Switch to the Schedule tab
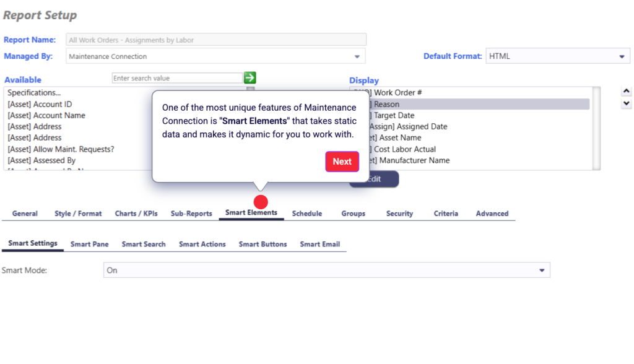Image resolution: width=634 pixels, height=364 pixels. (x=306, y=213)
